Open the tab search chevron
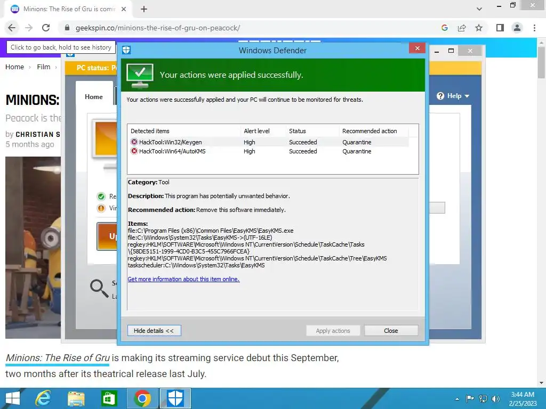Screen dimensions: 546x409 coord(479,9)
